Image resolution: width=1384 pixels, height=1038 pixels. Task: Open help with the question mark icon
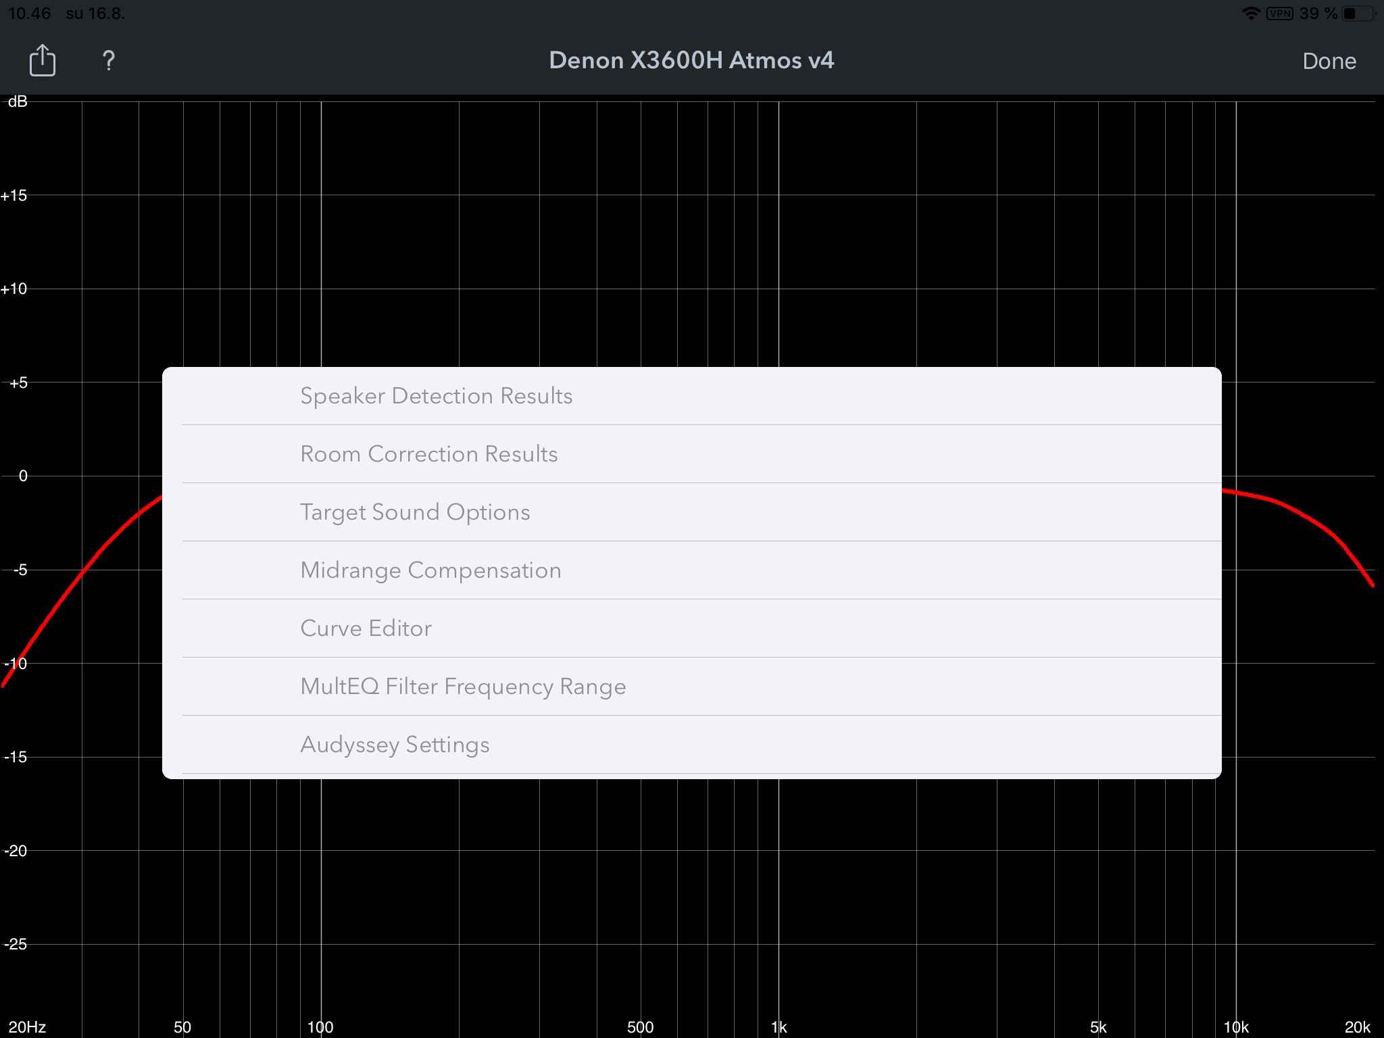pos(108,61)
